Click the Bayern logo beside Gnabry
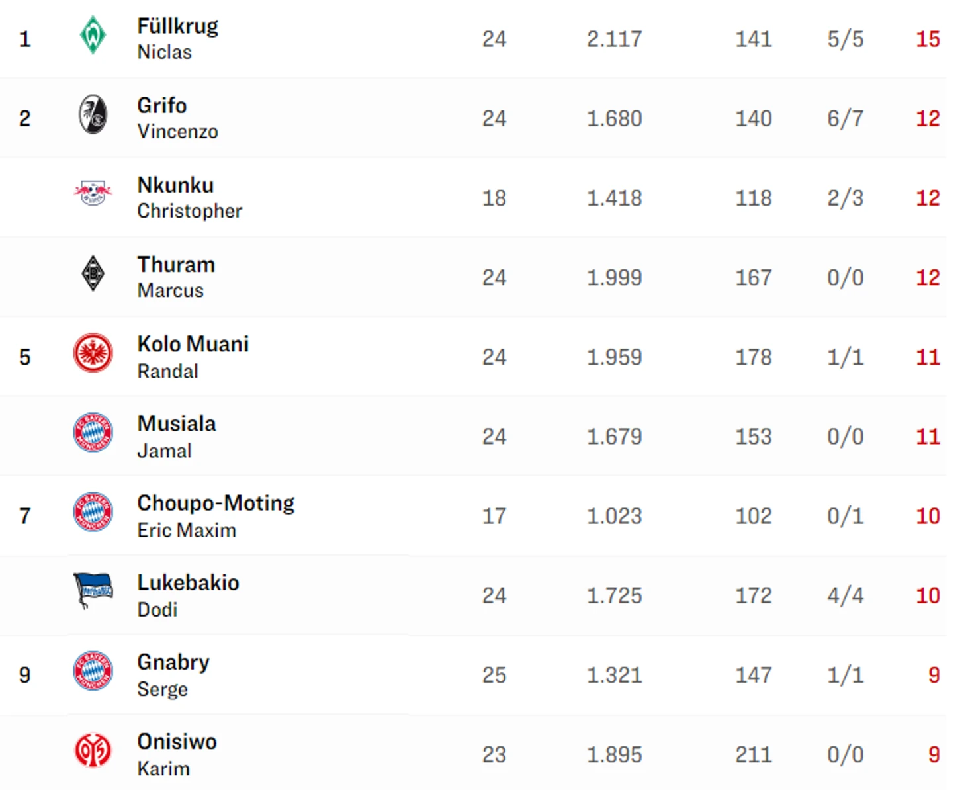The image size is (966, 790). point(93,670)
